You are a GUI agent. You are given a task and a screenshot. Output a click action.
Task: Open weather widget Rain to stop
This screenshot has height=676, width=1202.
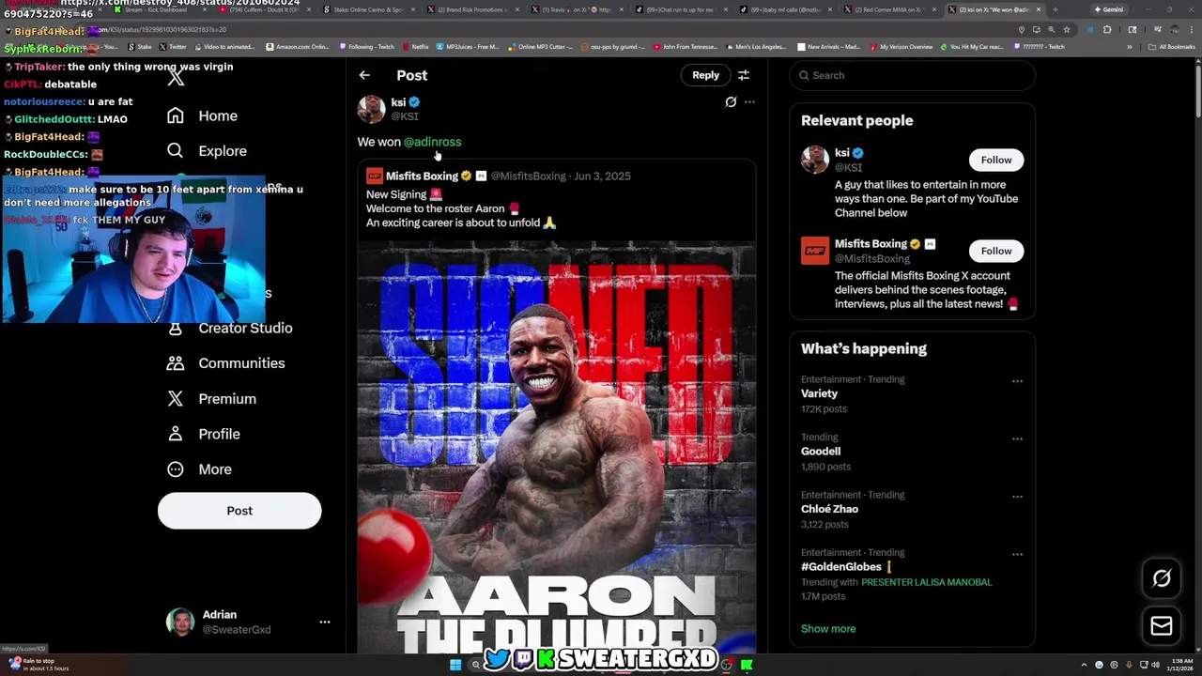point(38,665)
